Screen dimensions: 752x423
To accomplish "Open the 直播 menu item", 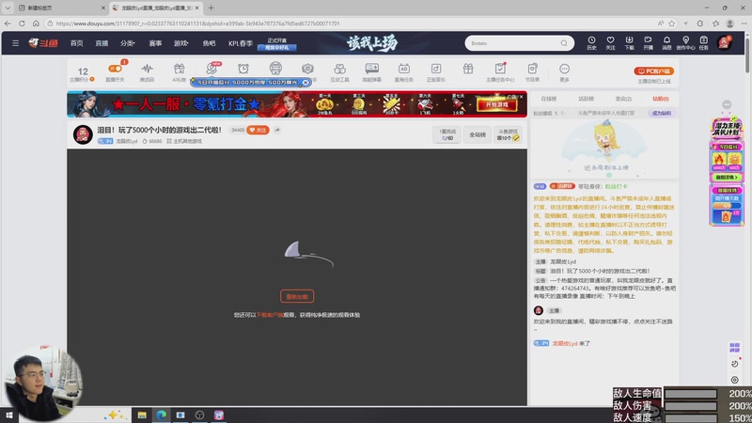I will coord(102,43).
